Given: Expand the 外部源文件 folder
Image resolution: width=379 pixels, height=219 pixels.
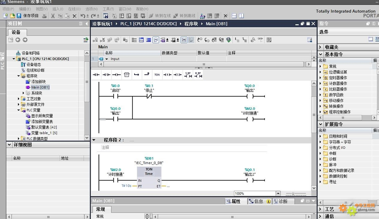Looking at the screenshot, I should [18, 104].
